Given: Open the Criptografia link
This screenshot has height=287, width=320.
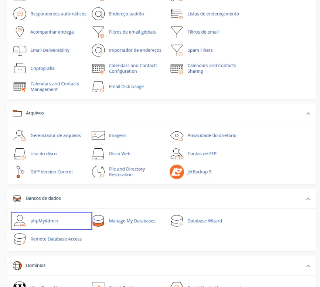Looking at the screenshot, I should coord(42,68).
